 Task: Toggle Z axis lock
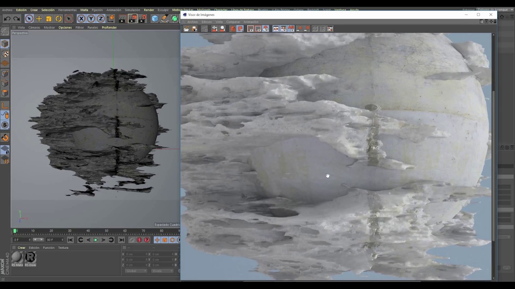point(101,18)
